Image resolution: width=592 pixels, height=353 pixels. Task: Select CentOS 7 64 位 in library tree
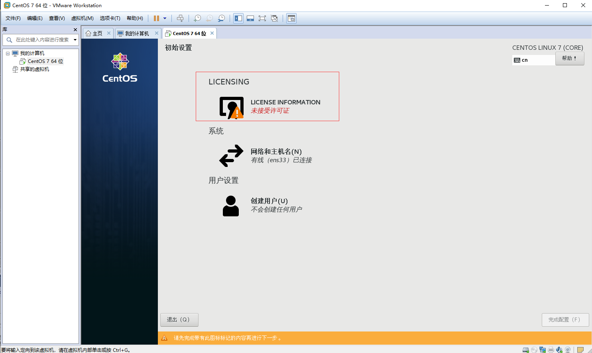pyautogui.click(x=45, y=61)
